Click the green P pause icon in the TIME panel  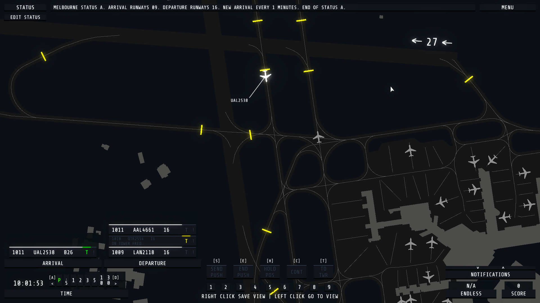[x=59, y=280]
